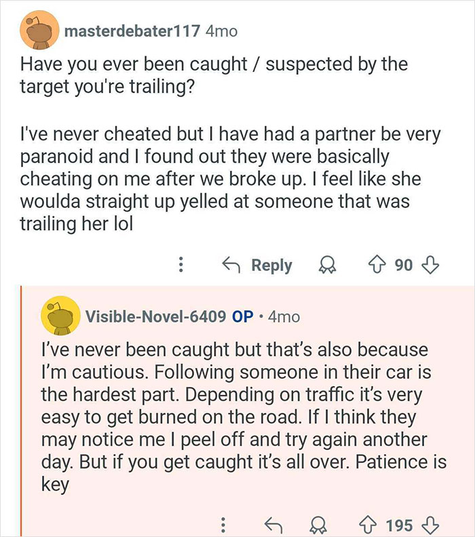Screen dimensions: 475x537
Task: Click the 4mo timestamp on masterdebater117's comment
Action: (221, 31)
